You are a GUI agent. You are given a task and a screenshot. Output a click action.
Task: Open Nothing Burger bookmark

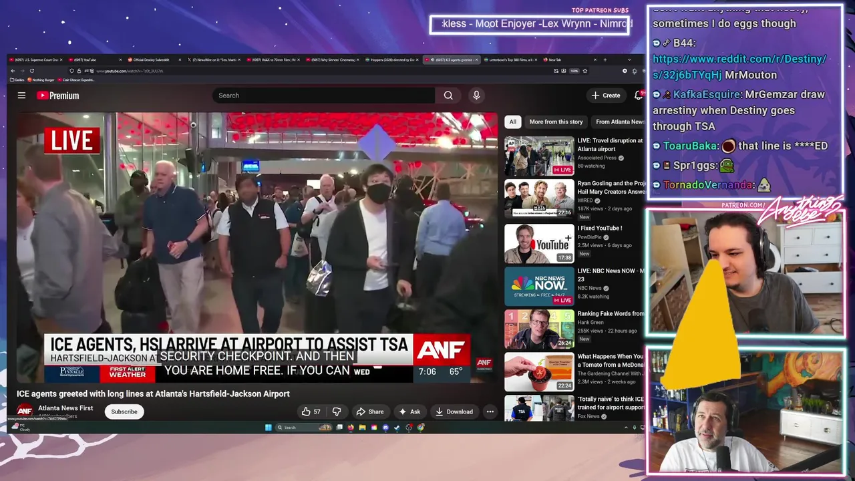[41, 79]
